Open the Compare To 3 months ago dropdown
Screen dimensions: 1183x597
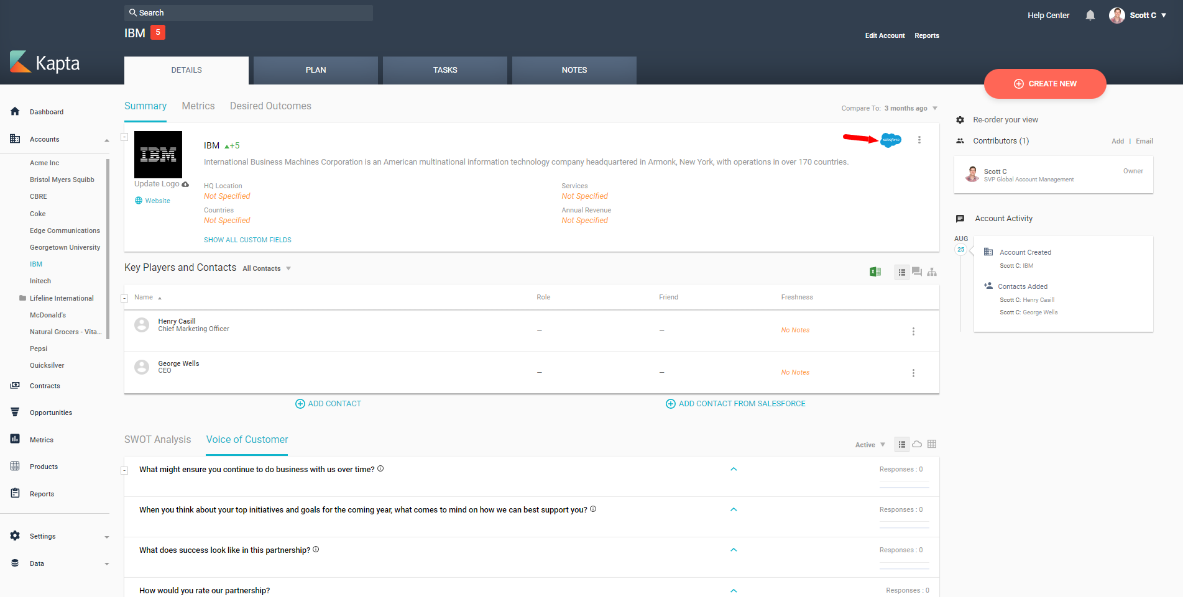[911, 108]
